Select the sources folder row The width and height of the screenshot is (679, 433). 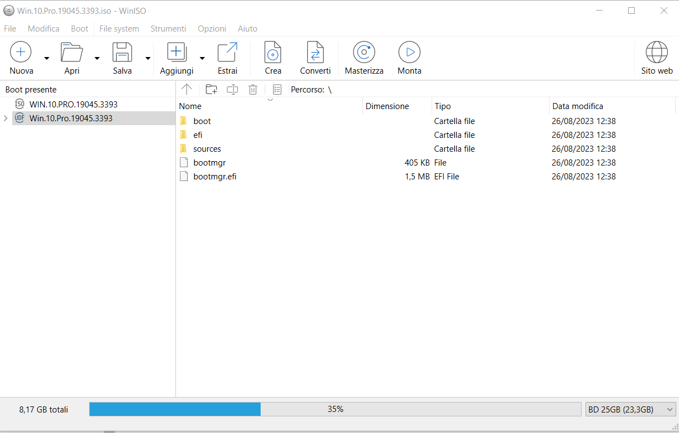coord(426,149)
